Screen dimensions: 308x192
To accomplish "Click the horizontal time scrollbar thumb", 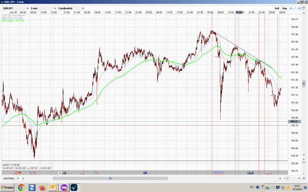I will tap(110, 178).
